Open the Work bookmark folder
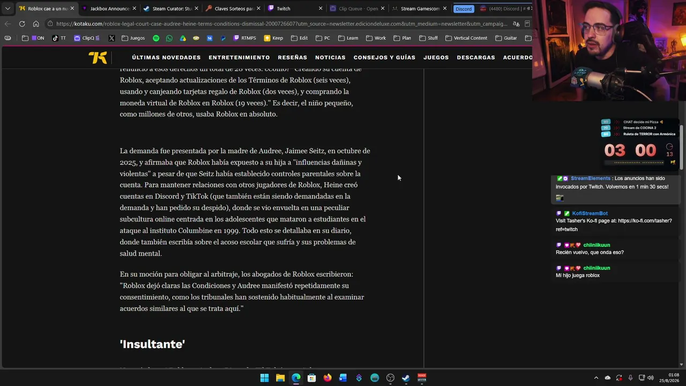This screenshot has height=386, width=686. click(376, 38)
